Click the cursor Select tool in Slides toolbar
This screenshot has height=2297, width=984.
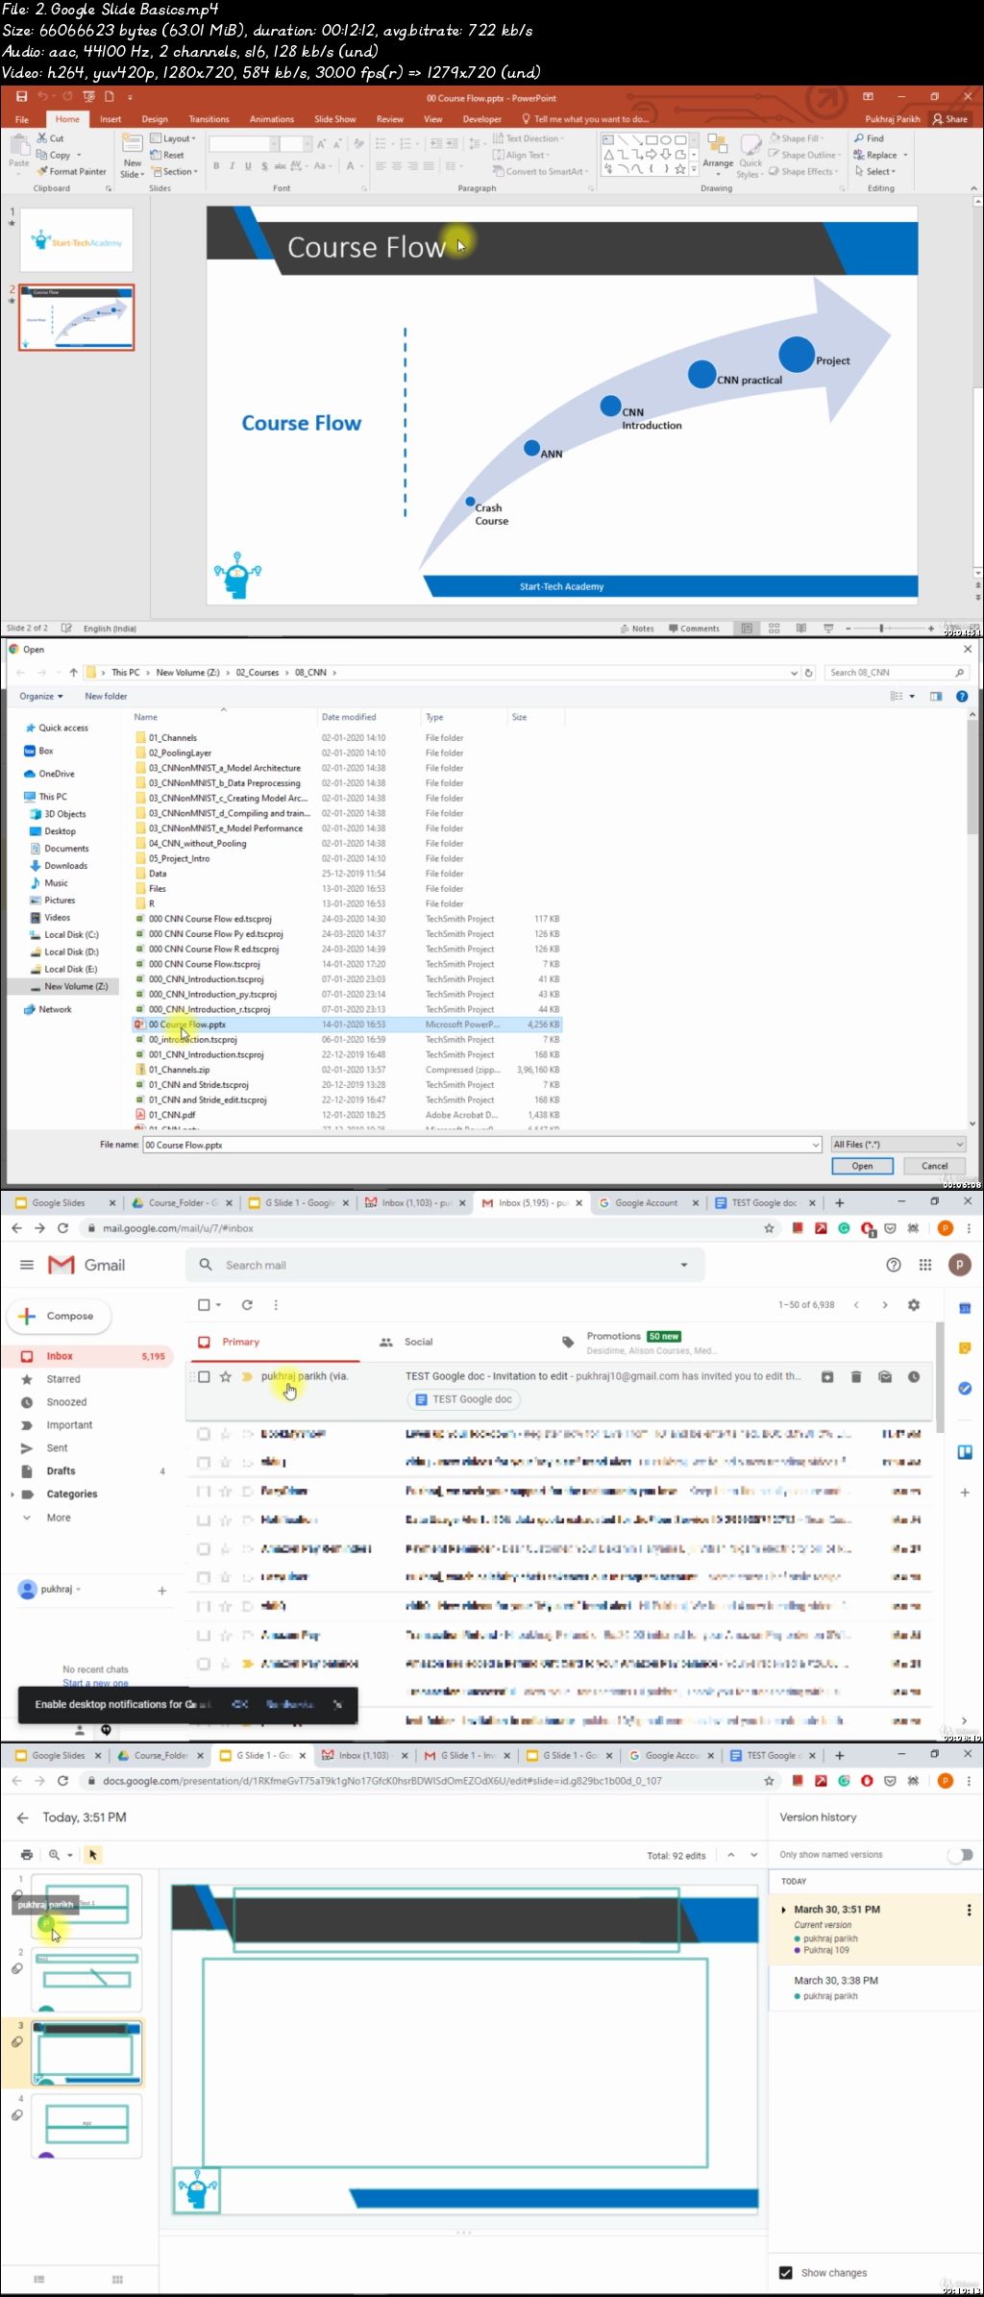(x=93, y=1854)
